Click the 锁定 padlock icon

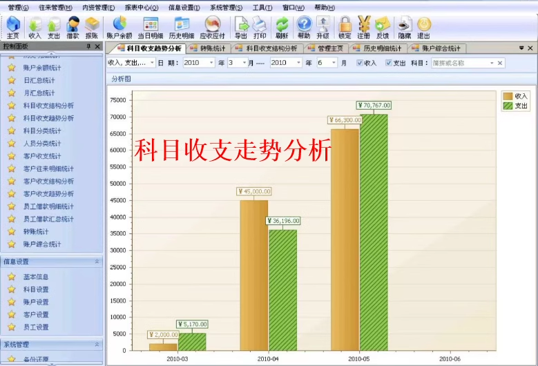[345, 27]
